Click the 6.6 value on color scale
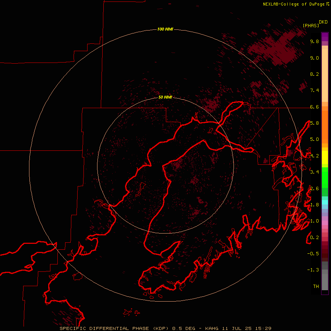Image resolution: width=331 pixels, height=331 pixels. [x=314, y=107]
